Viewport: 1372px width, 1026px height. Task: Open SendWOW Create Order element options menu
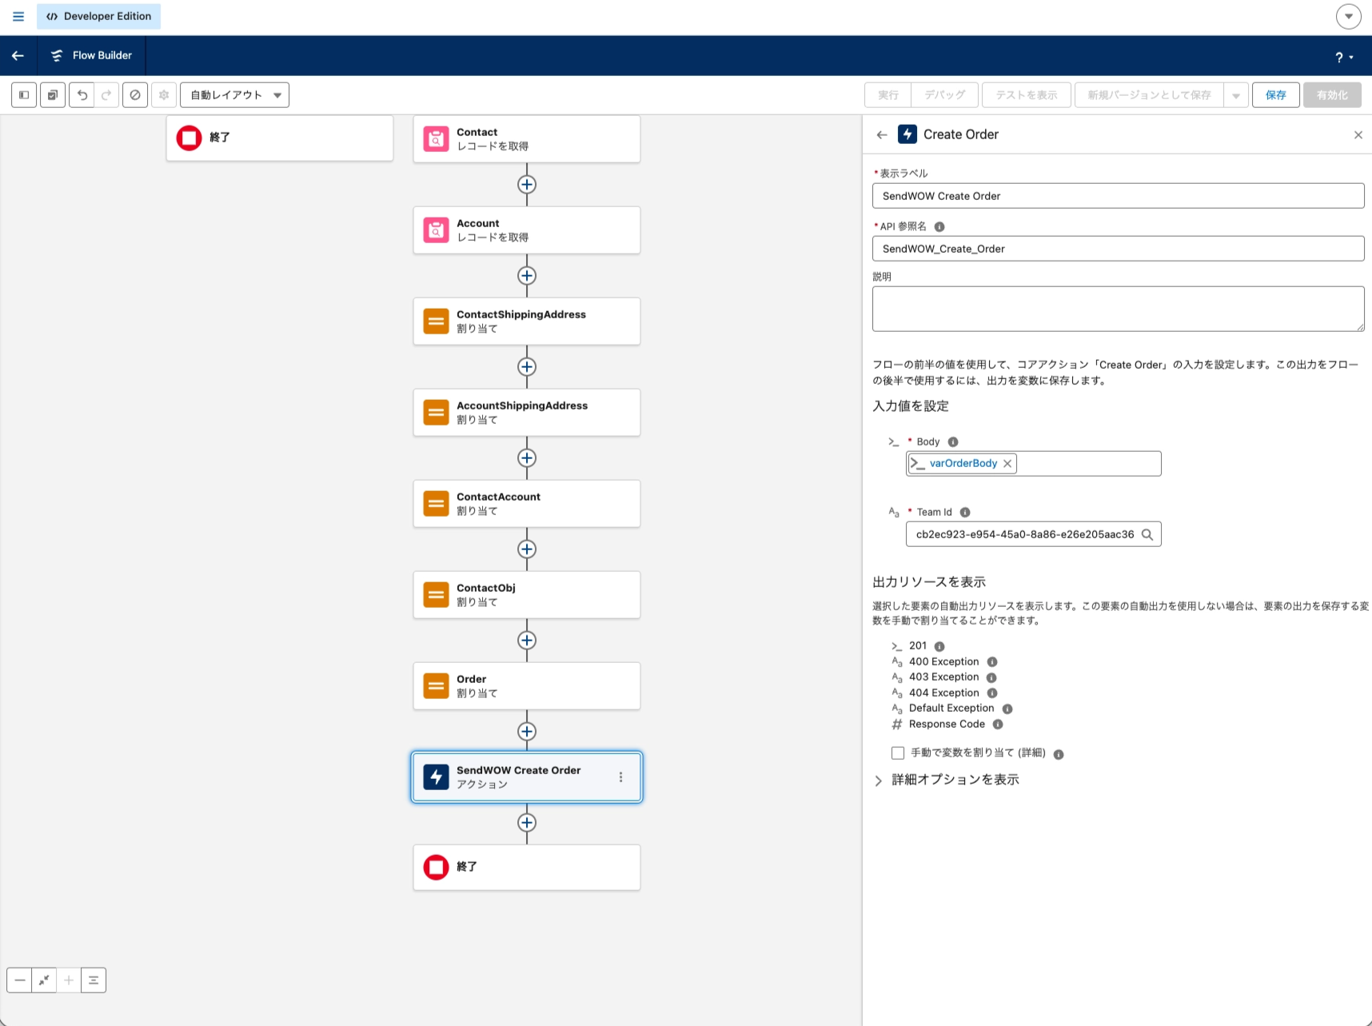(x=620, y=777)
